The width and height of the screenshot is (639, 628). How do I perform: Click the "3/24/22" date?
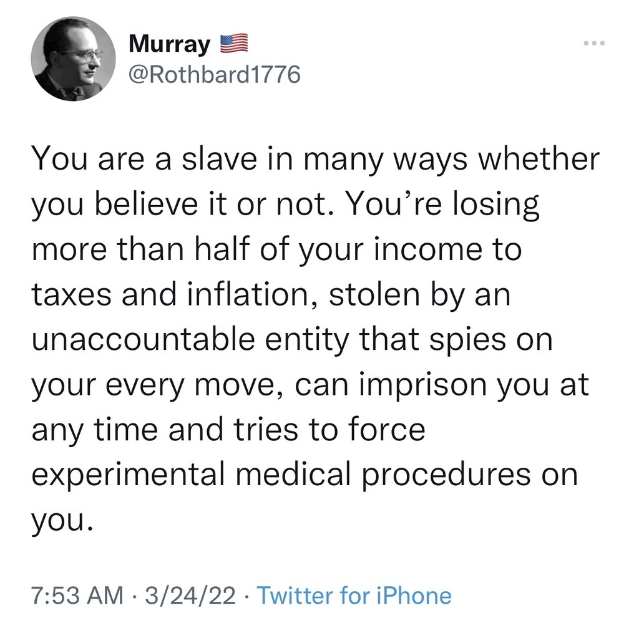[188, 595]
